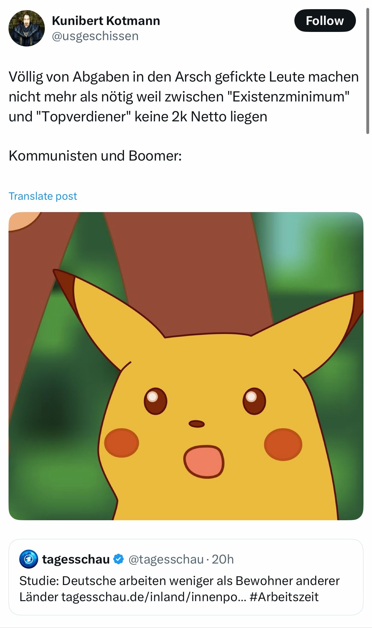Click the tagesschau logo avatar
372x628 pixels.
point(29,559)
